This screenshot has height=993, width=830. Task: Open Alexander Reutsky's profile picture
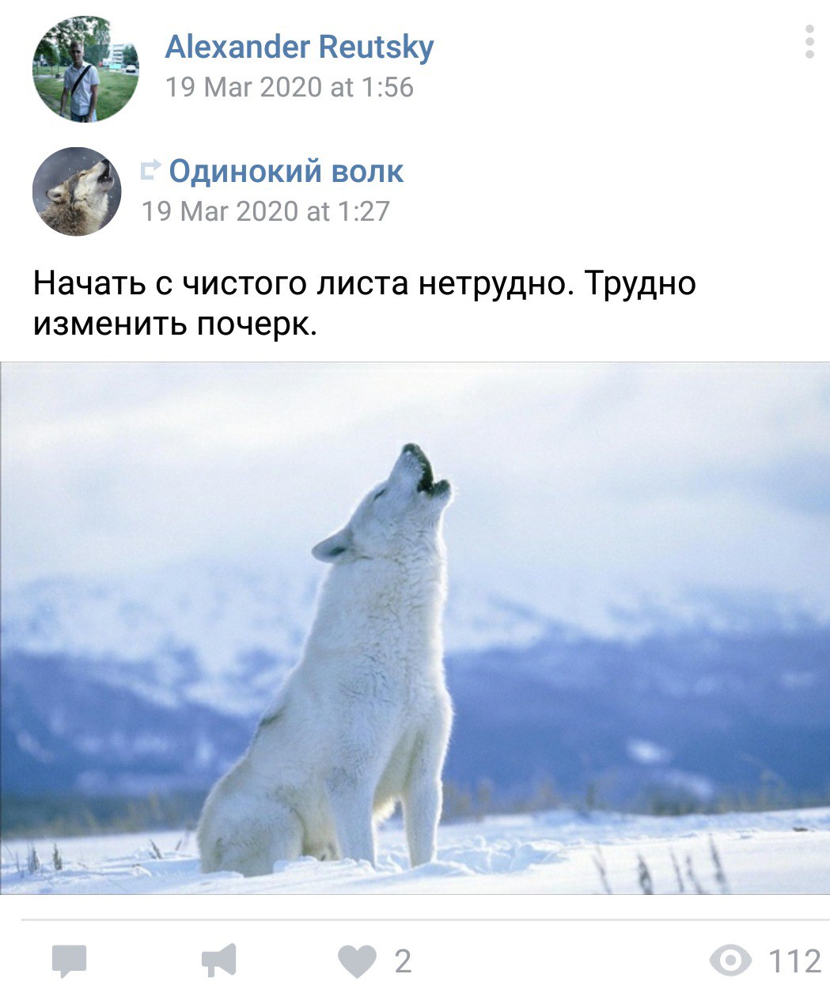(x=85, y=69)
